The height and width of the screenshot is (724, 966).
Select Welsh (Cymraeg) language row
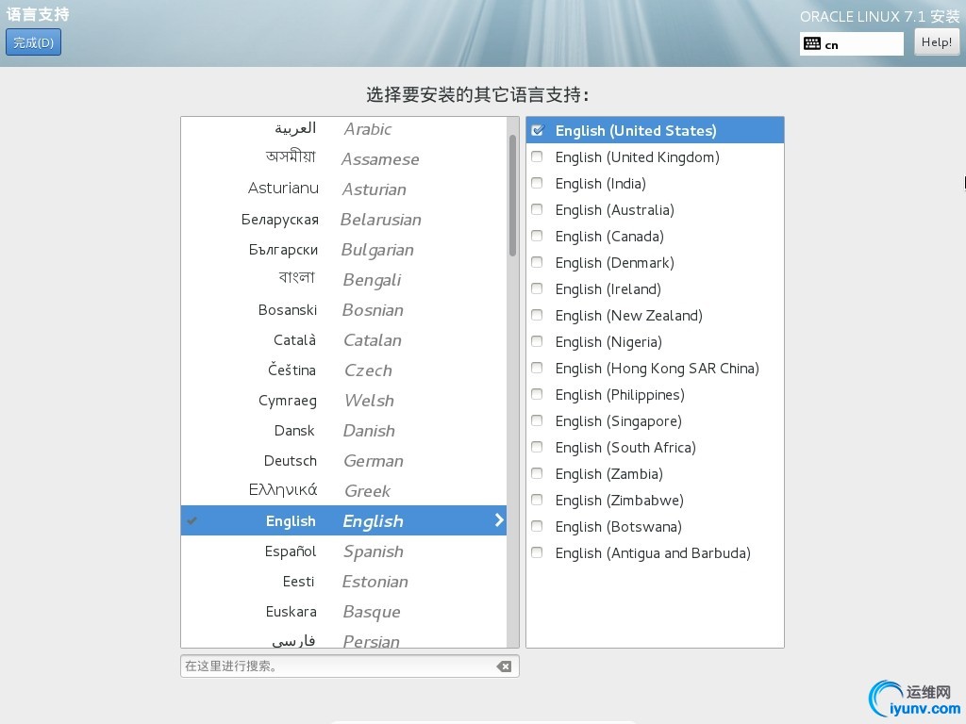[343, 400]
